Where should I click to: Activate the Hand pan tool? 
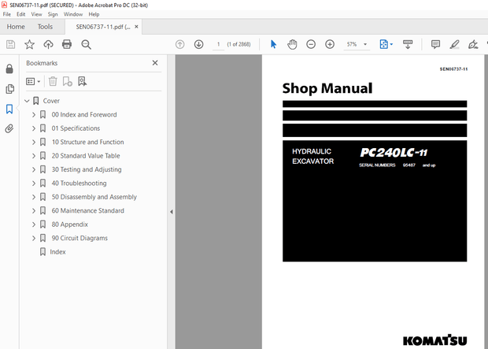(x=292, y=45)
